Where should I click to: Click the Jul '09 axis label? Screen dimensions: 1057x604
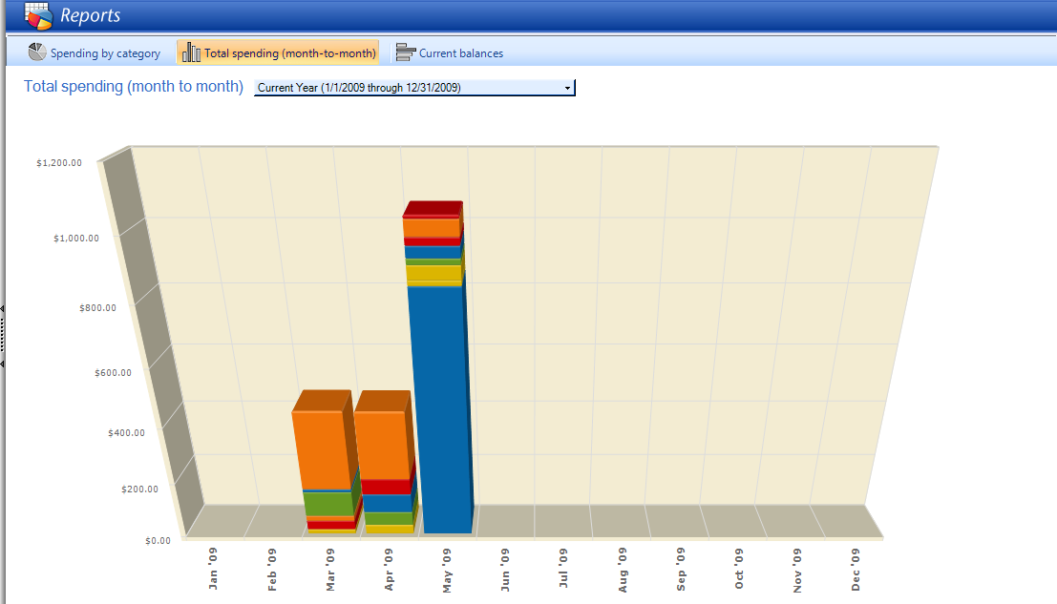coord(563,569)
